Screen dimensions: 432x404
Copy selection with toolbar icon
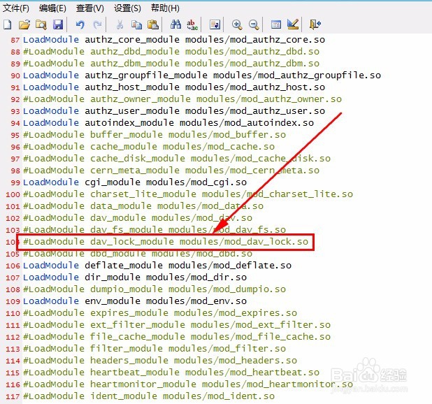(x=136, y=24)
